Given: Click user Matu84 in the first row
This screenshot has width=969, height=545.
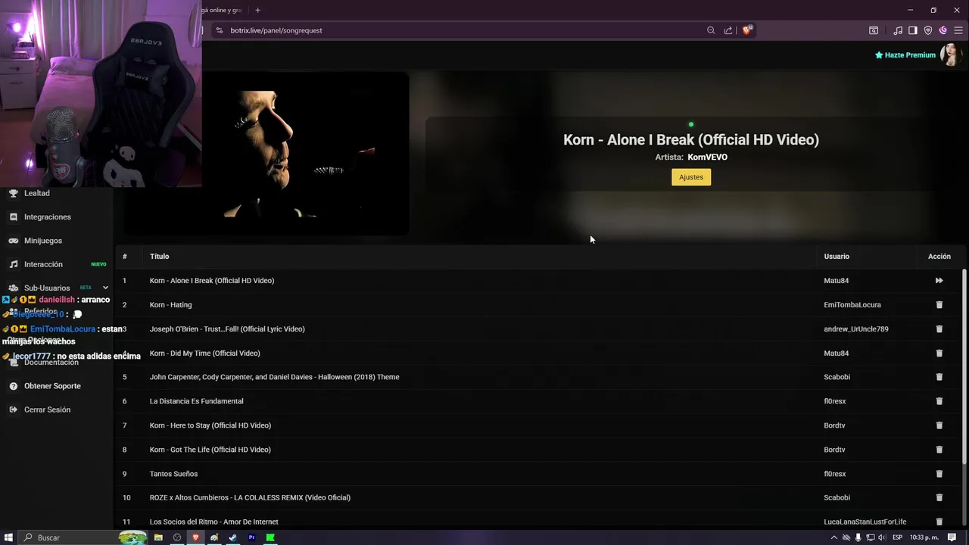Looking at the screenshot, I should pyautogui.click(x=837, y=281).
